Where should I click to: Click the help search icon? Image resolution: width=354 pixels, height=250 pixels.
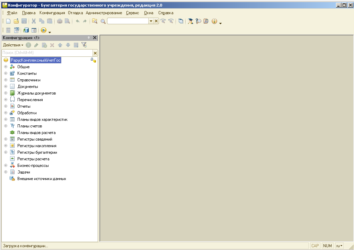(198, 21)
